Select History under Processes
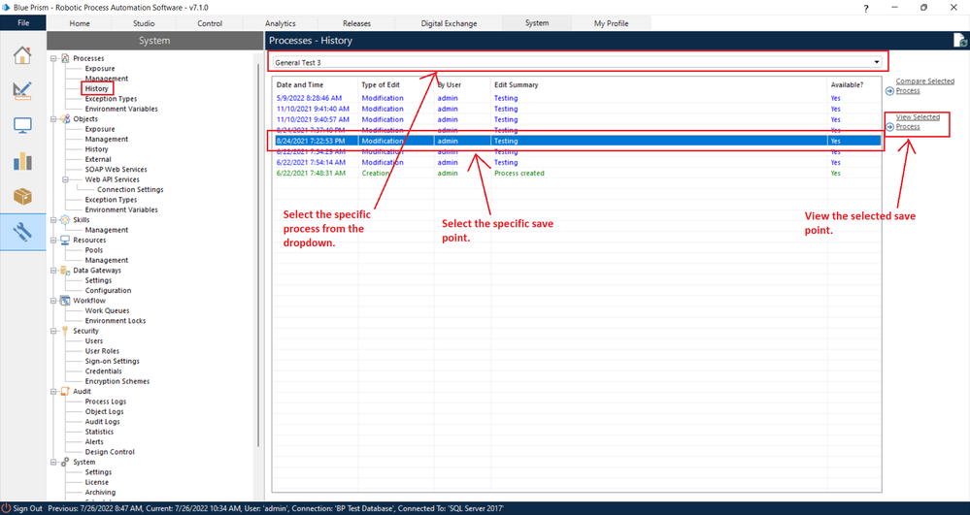This screenshot has width=970, height=515. tap(96, 88)
